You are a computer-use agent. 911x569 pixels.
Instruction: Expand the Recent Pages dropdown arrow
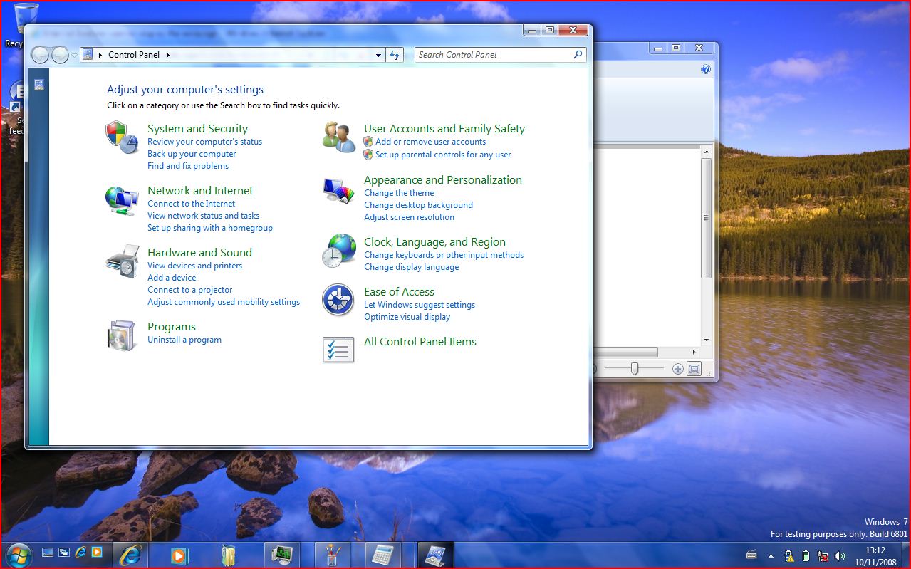coord(74,56)
